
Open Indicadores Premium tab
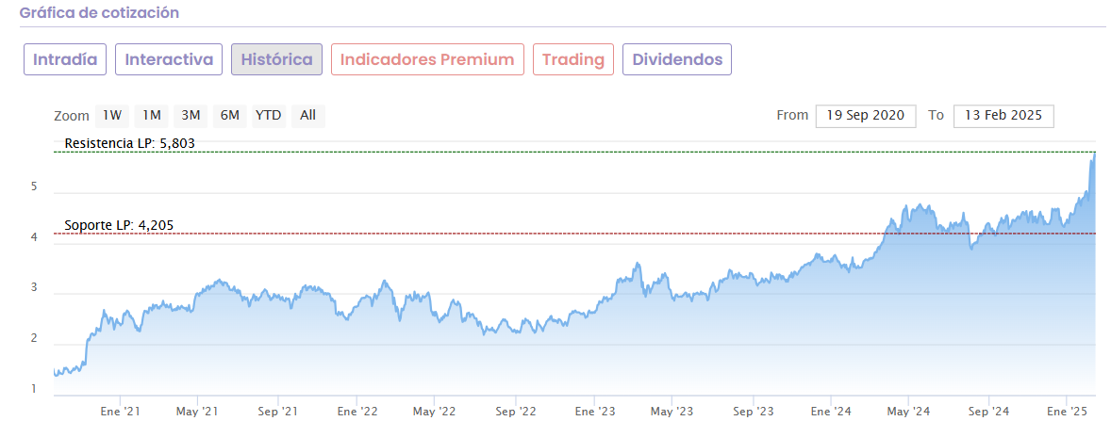tap(427, 59)
